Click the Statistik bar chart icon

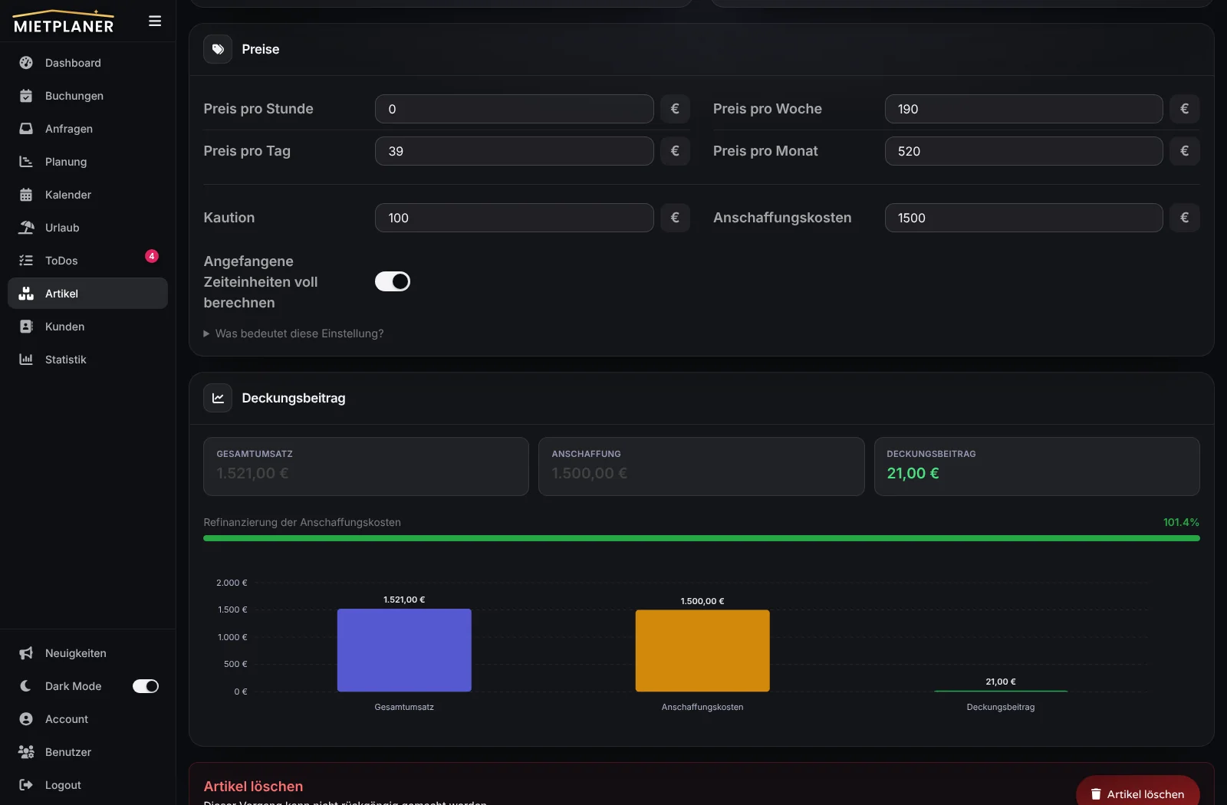pos(26,360)
